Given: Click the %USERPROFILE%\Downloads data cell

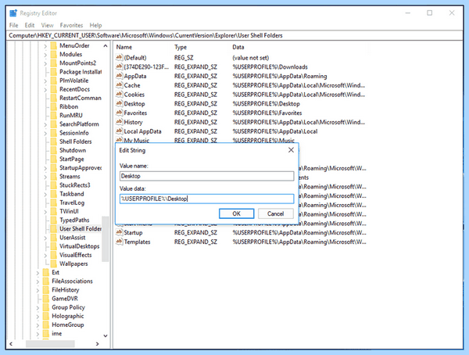Looking at the screenshot, I should coord(270,66).
